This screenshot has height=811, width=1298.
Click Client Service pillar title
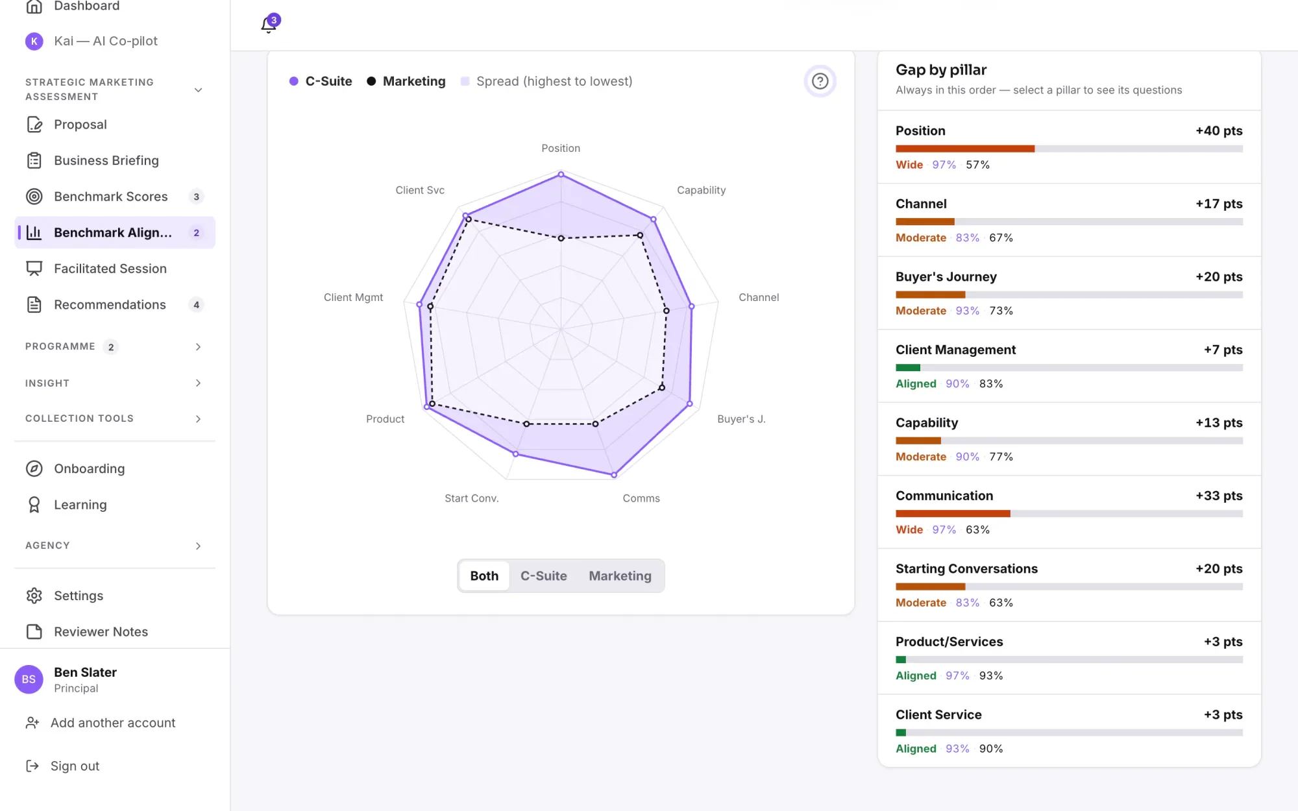(x=938, y=715)
